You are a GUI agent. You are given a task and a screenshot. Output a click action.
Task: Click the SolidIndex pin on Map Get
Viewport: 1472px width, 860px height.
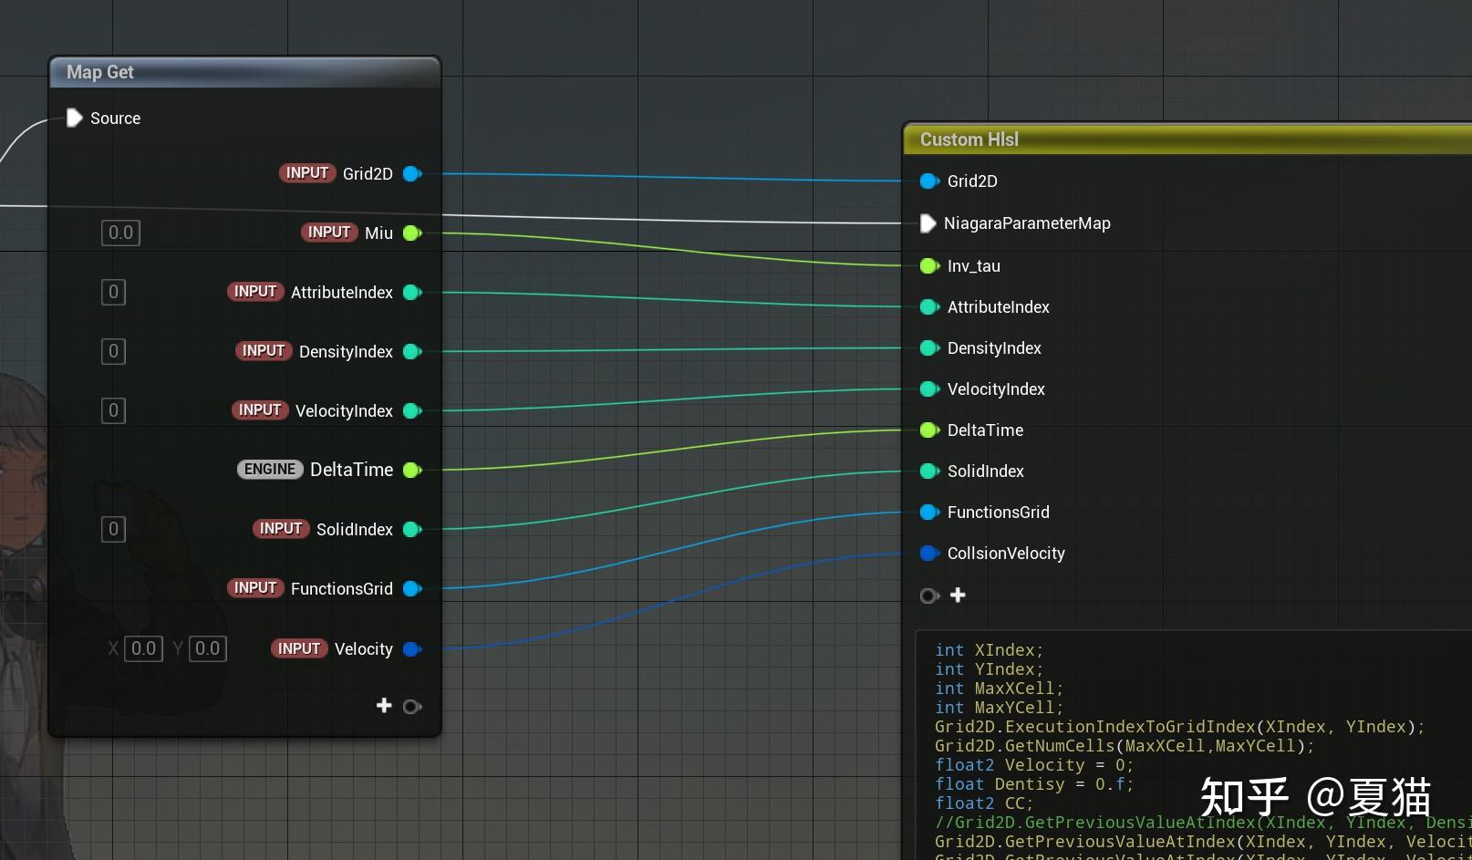point(412,529)
